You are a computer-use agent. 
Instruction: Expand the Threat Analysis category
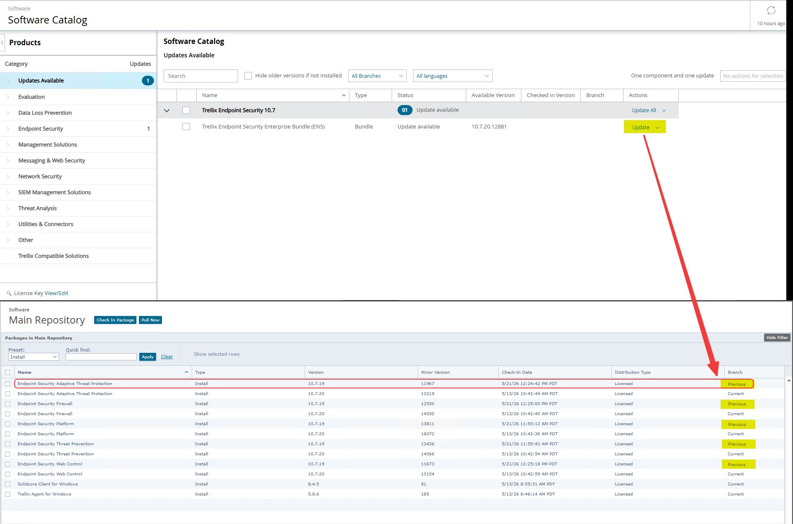tap(8, 208)
